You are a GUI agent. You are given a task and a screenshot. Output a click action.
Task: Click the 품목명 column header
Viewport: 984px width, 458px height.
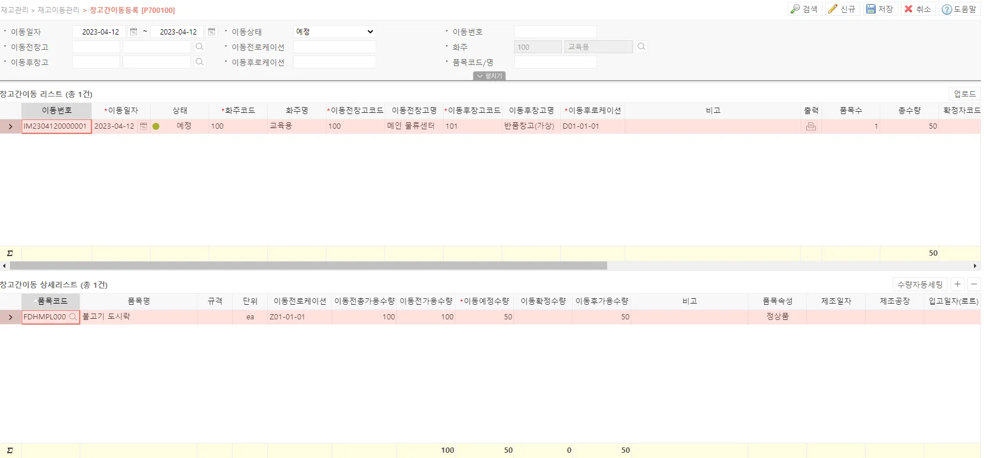(138, 301)
